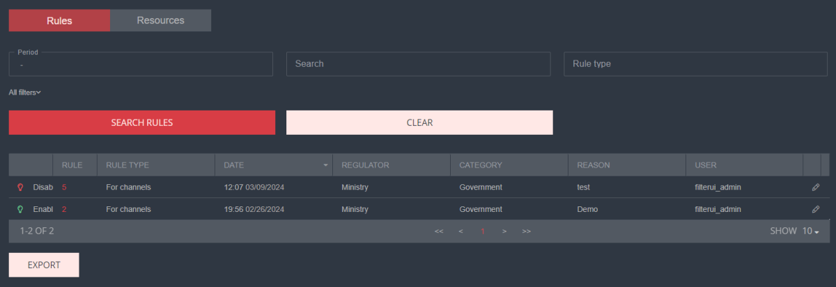The width and height of the screenshot is (836, 287).
Task: Open the Show 10 rows-per-page dropdown
Action: click(810, 231)
